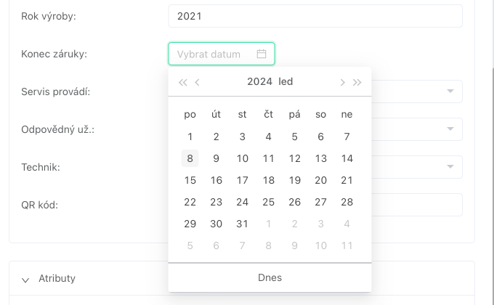Open month 'led' selector in calendar
This screenshot has height=305, width=494.
(x=286, y=82)
